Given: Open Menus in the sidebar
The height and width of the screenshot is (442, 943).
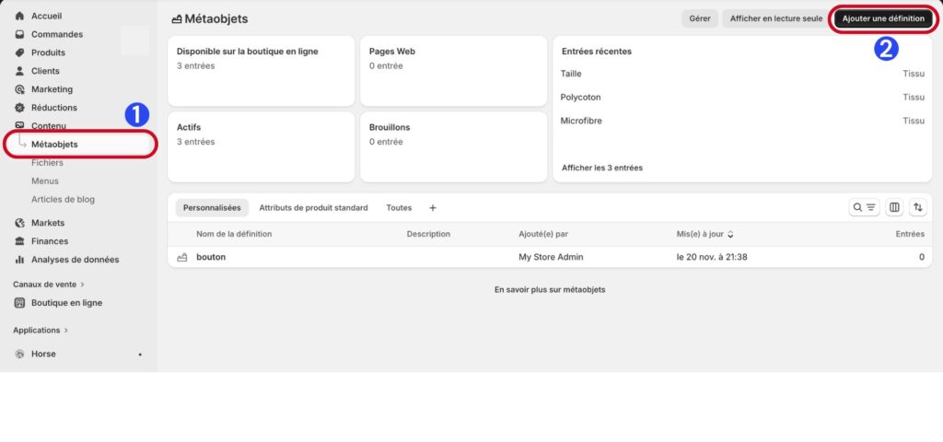Looking at the screenshot, I should pos(45,181).
